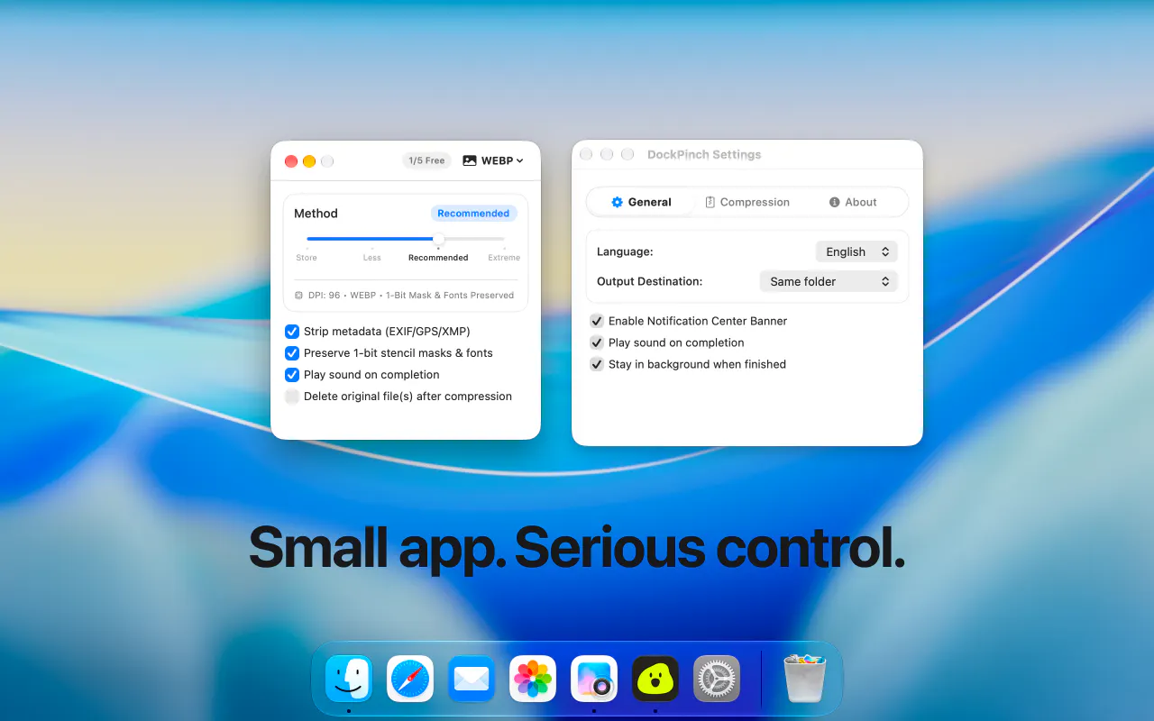This screenshot has height=721, width=1154.
Task: Click the Language: label
Action: pos(625,251)
